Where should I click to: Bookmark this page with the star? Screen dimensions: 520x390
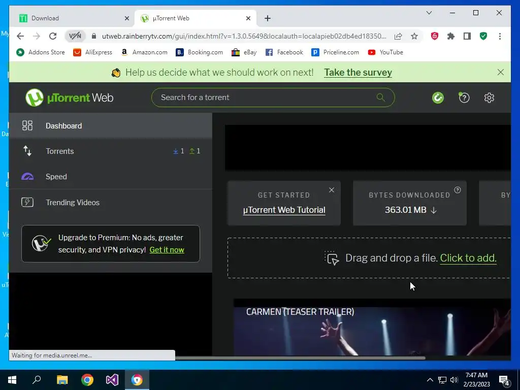click(414, 36)
